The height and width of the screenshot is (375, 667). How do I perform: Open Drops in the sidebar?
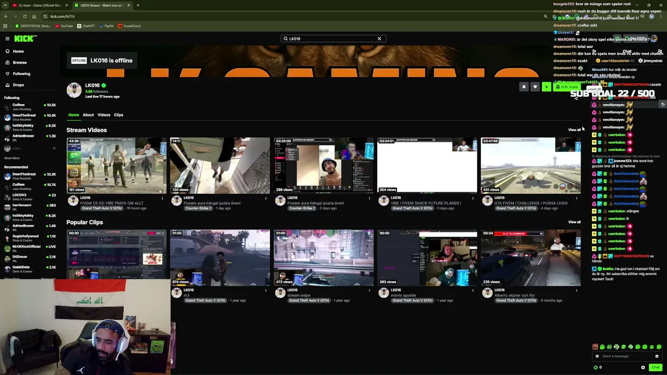click(x=18, y=85)
